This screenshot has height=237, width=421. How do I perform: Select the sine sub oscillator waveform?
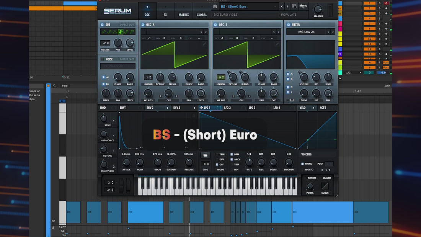[104, 32]
